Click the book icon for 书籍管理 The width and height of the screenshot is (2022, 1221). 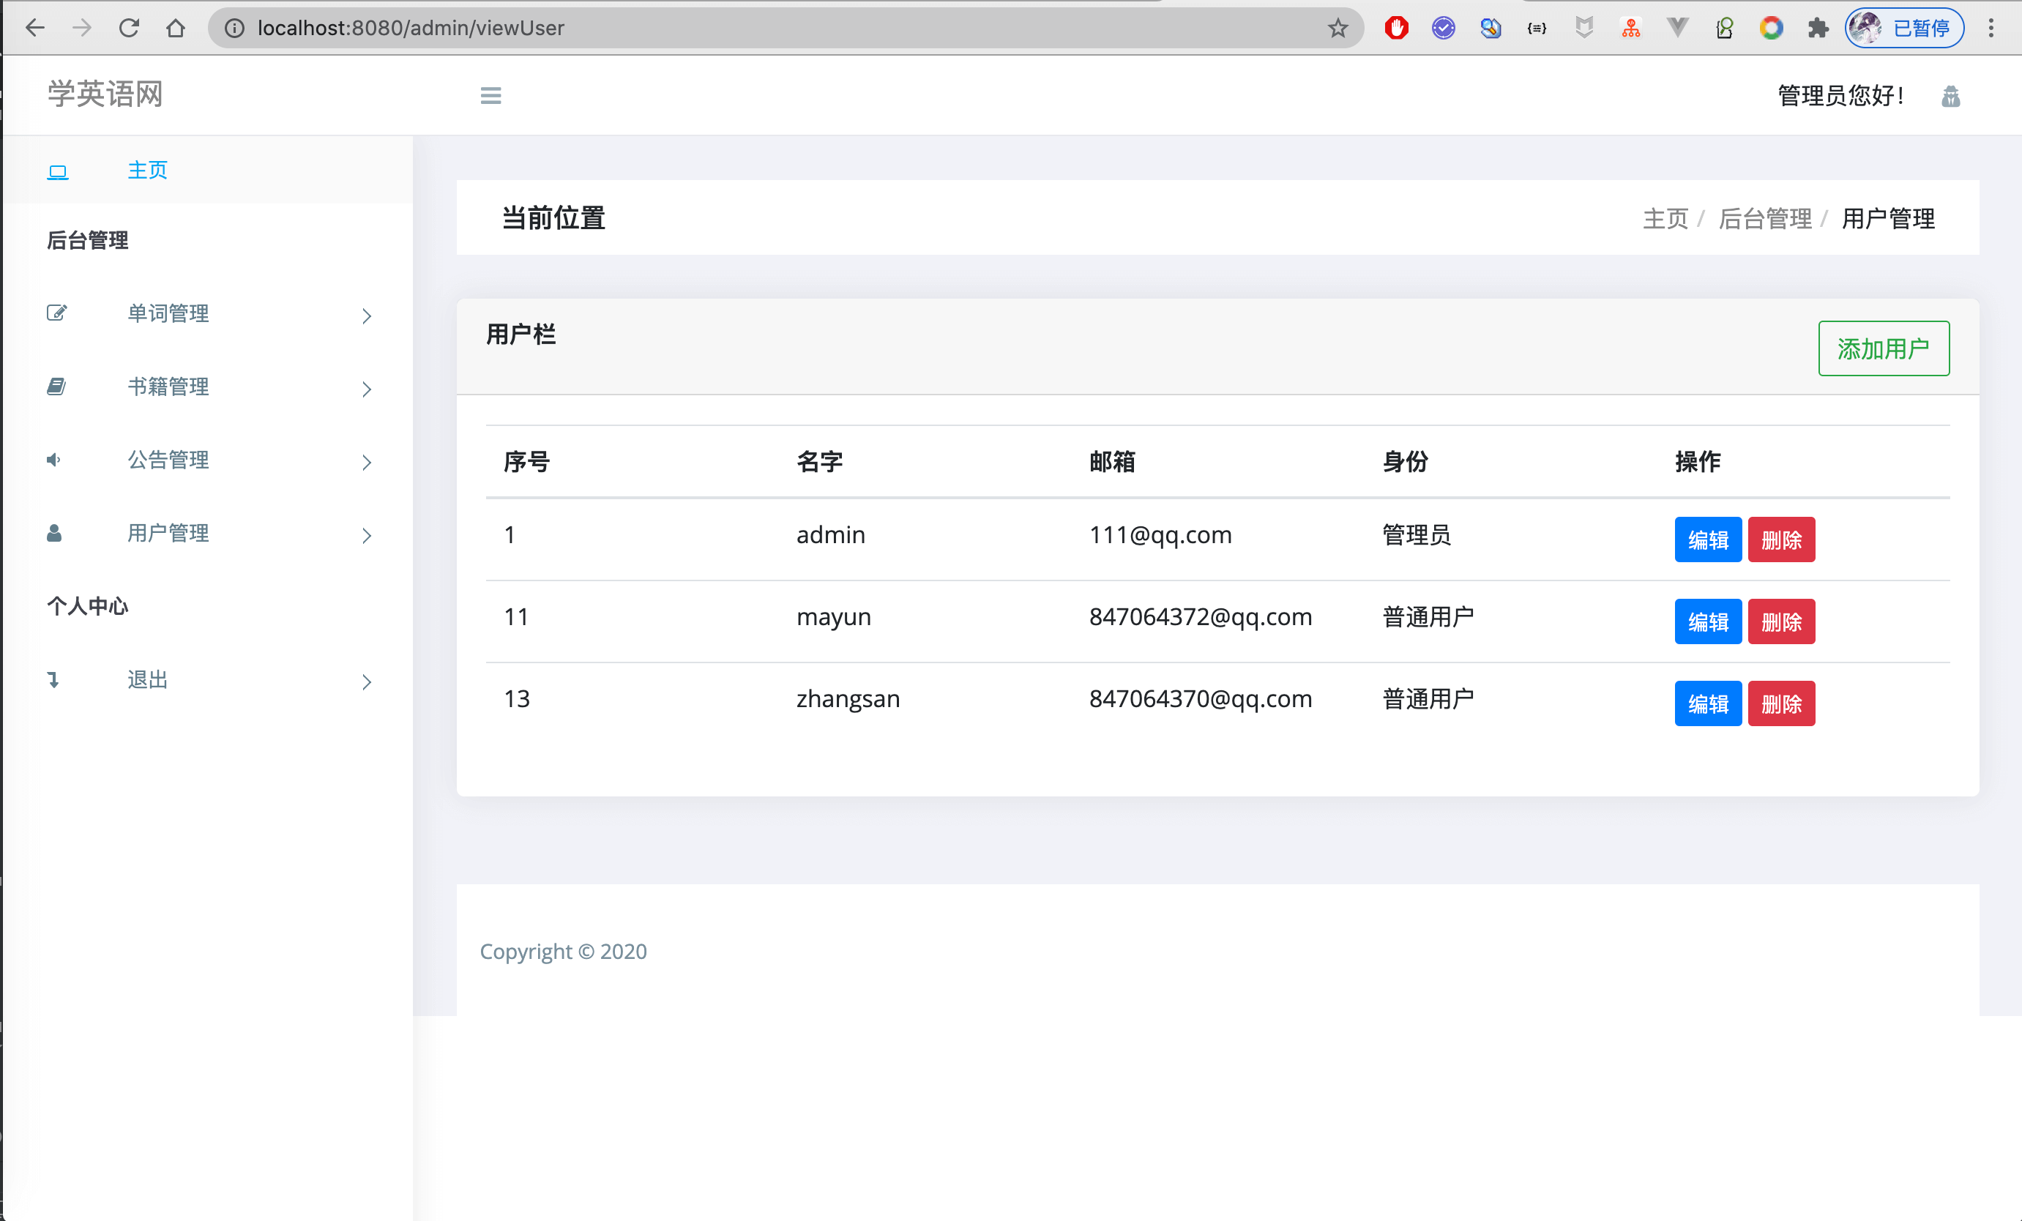coord(56,386)
